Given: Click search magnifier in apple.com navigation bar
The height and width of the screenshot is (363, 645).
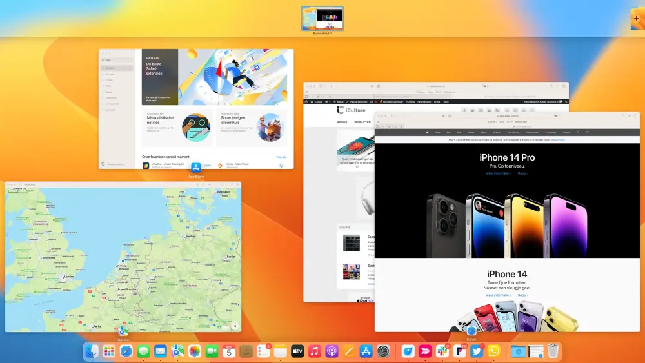Looking at the screenshot, I should [x=578, y=132].
